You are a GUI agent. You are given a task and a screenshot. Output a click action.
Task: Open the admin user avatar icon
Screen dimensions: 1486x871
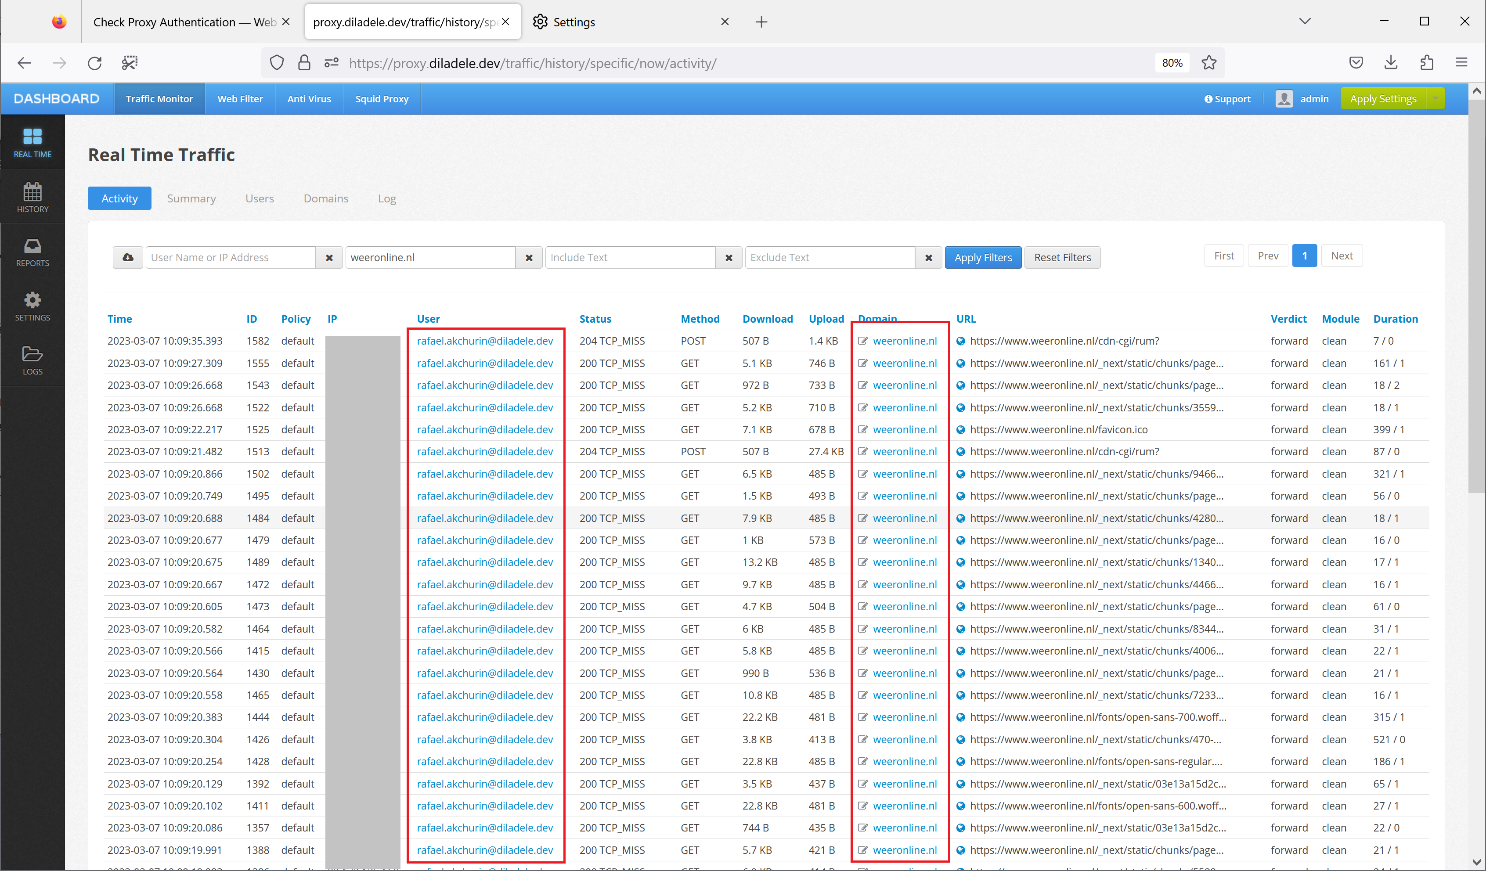(1284, 98)
